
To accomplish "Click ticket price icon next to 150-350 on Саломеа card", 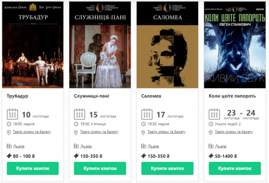I will coord(144,156).
